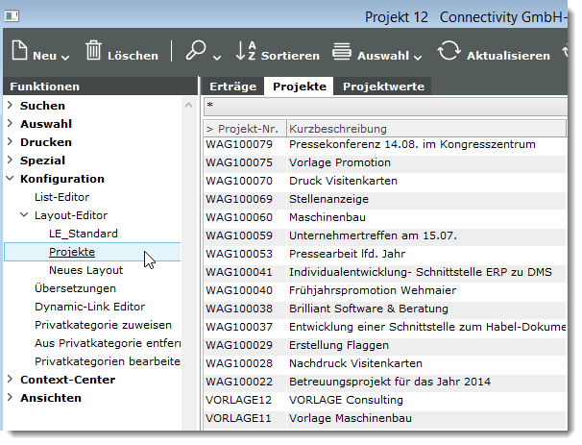Collapse the Konfiguration tree node

tap(11, 179)
